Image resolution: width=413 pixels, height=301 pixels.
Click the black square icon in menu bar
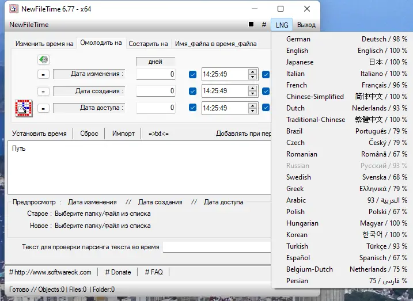(251, 25)
